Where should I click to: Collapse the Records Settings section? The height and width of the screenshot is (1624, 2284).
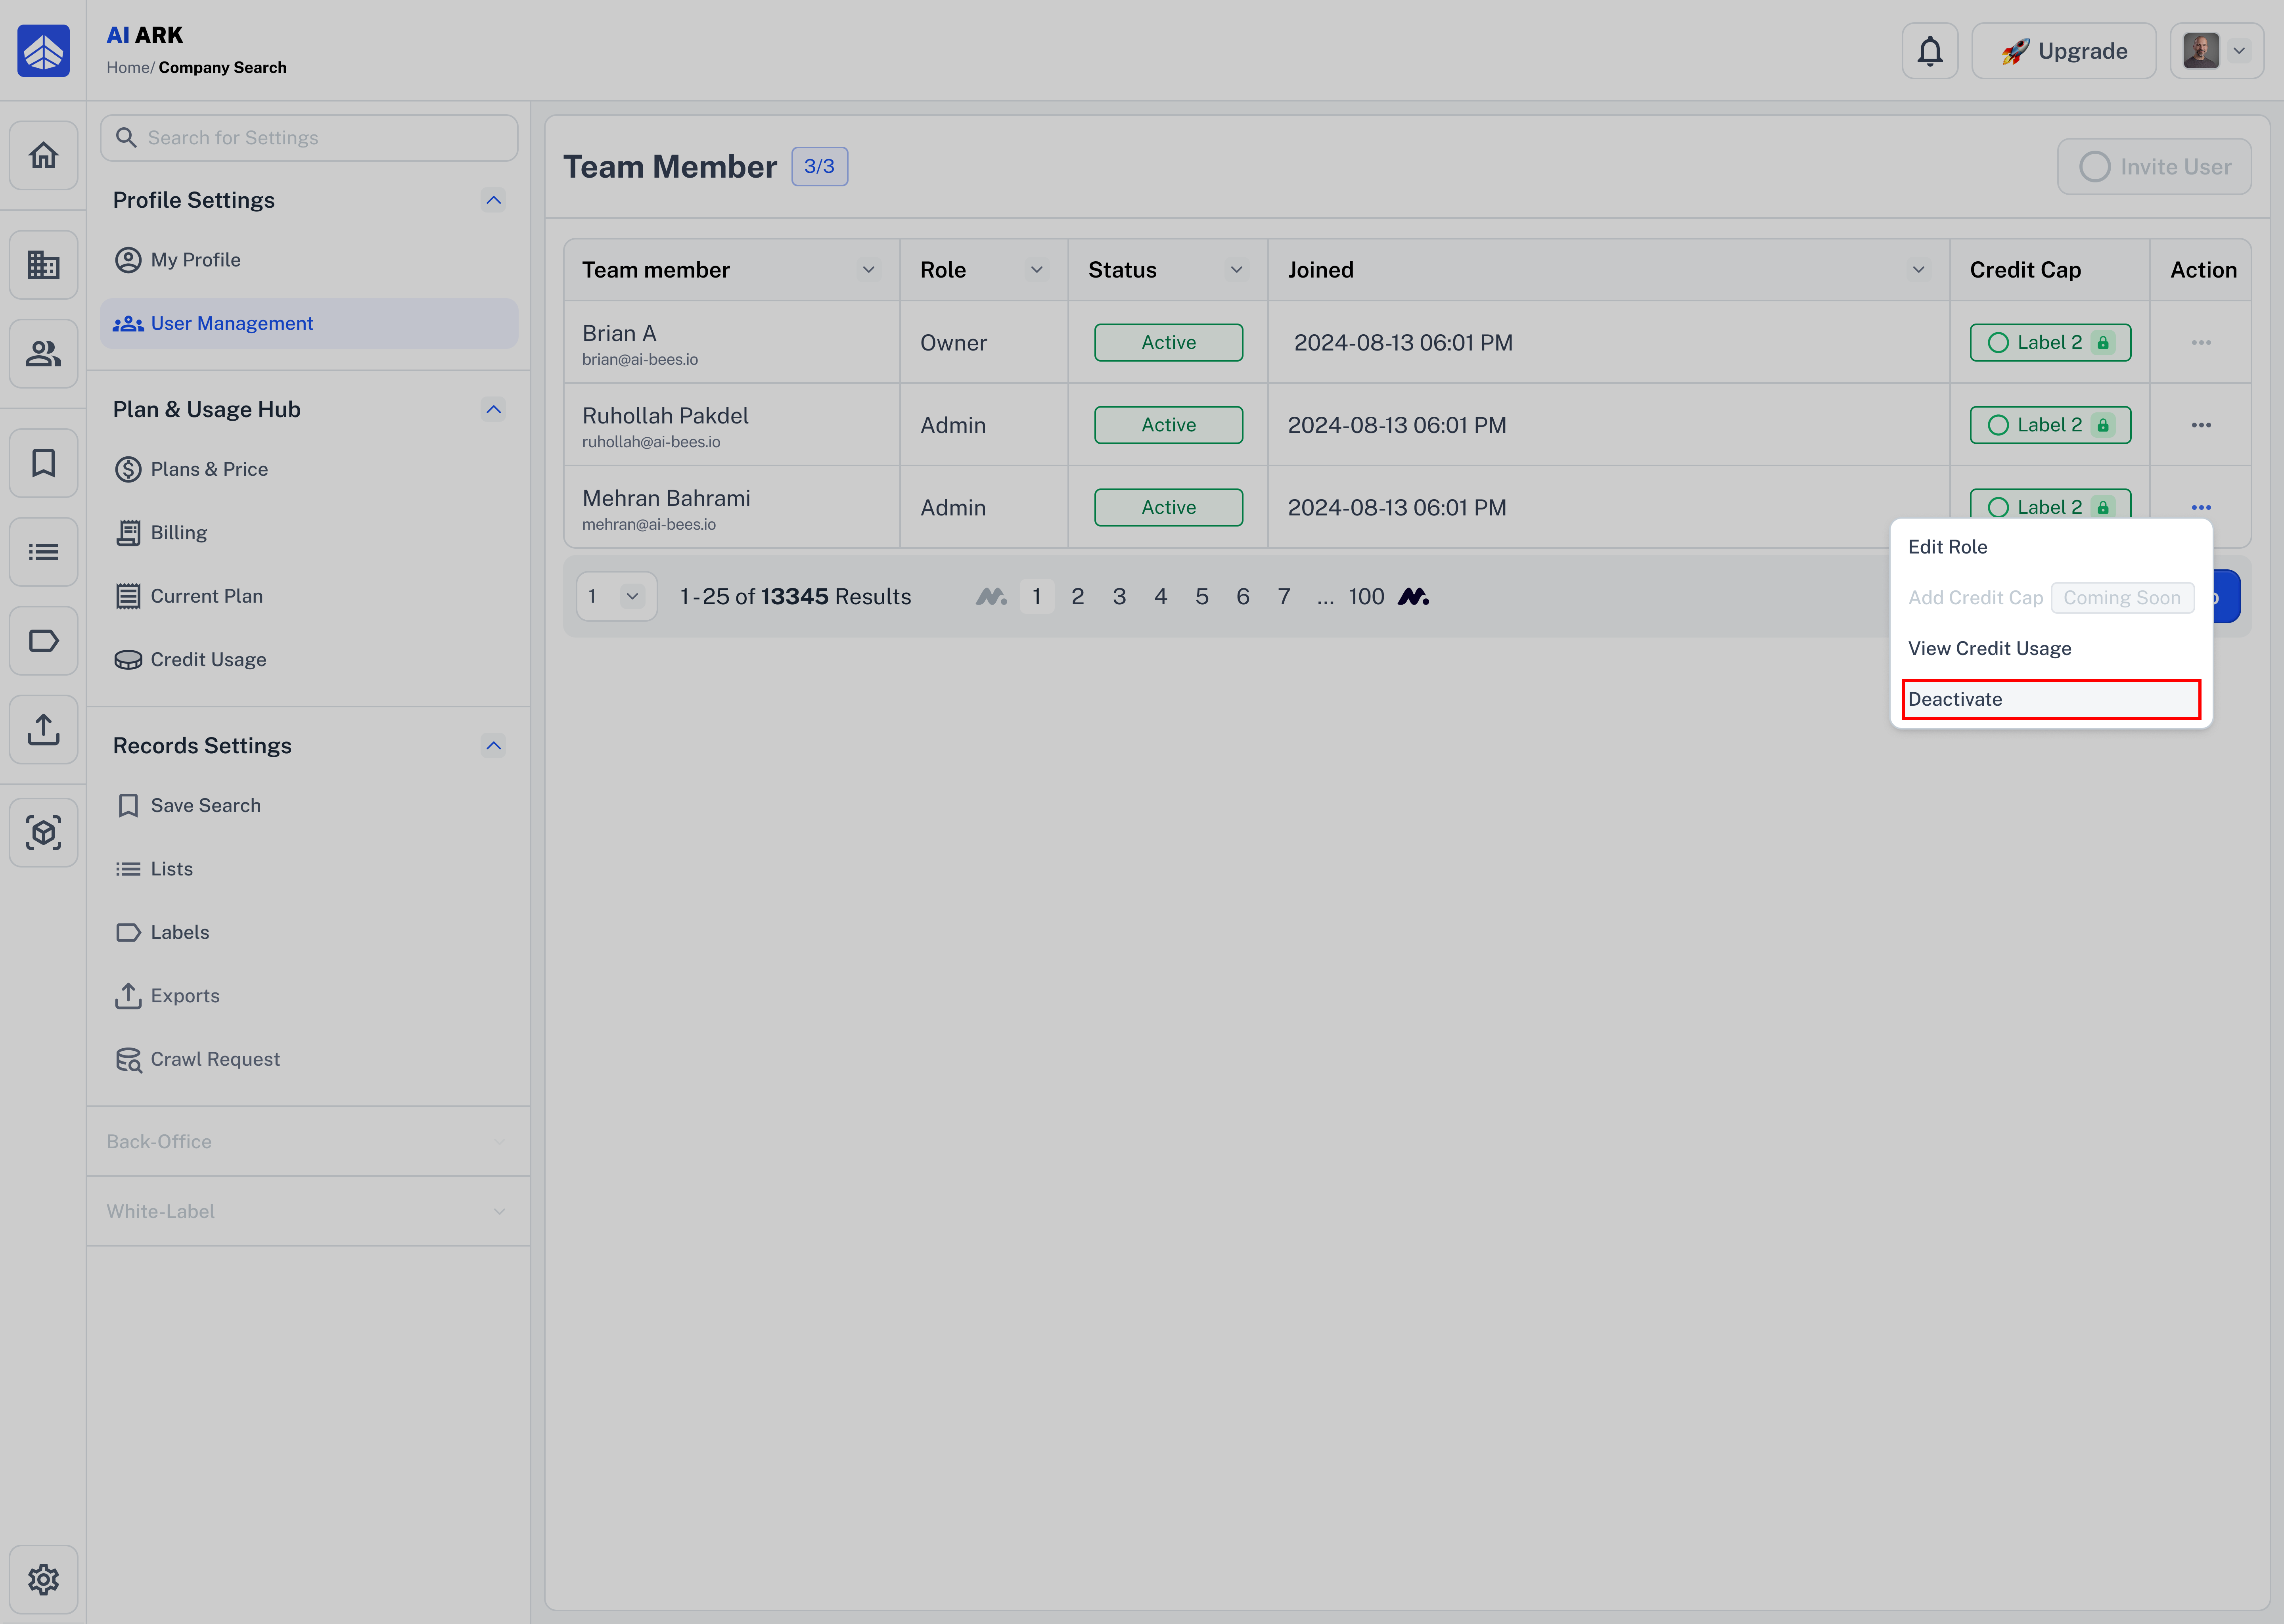493,746
